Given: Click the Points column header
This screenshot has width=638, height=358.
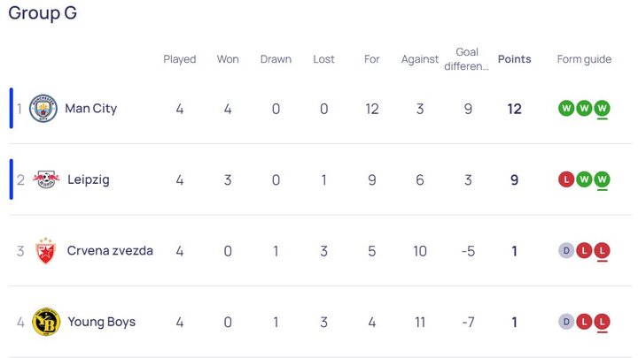Looking at the screenshot, I should coord(514,59).
